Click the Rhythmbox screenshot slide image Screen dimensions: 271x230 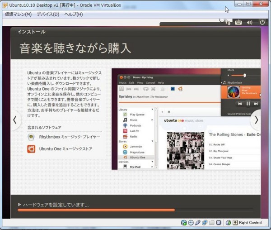pos(186,119)
